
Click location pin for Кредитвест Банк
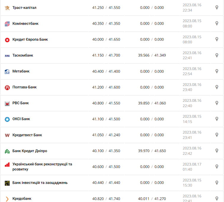point(217,135)
